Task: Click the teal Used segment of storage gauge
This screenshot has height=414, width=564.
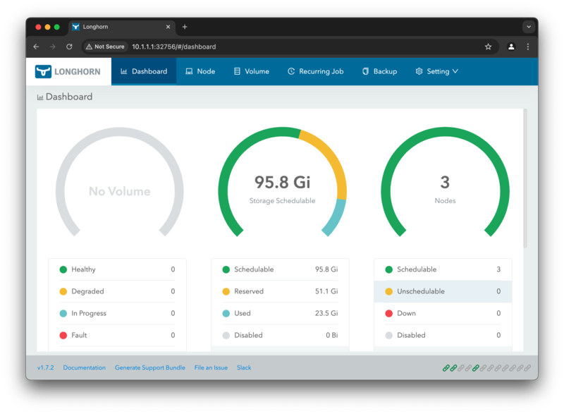Action: (x=336, y=218)
